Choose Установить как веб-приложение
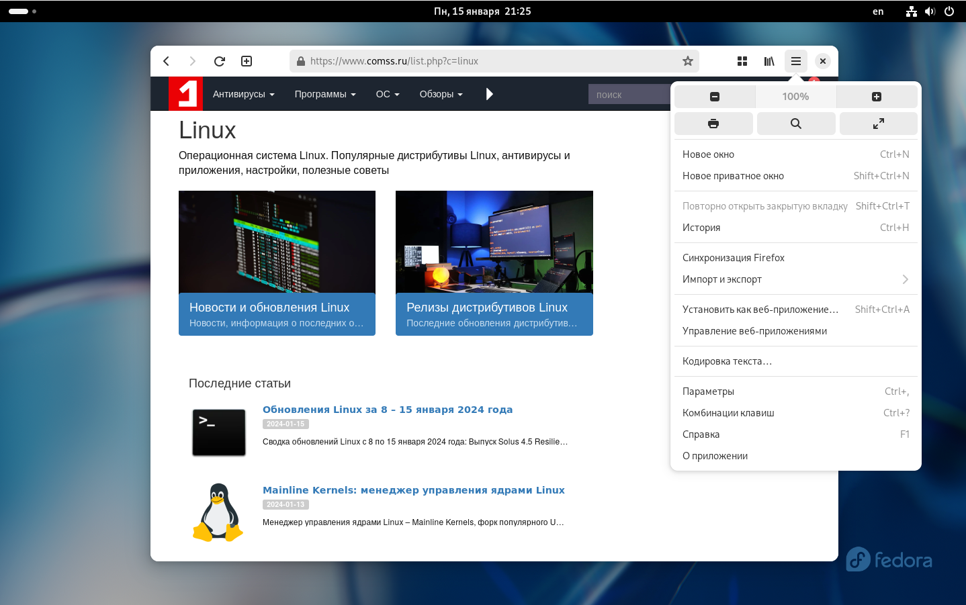Viewport: 966px width, 605px height. point(796,310)
